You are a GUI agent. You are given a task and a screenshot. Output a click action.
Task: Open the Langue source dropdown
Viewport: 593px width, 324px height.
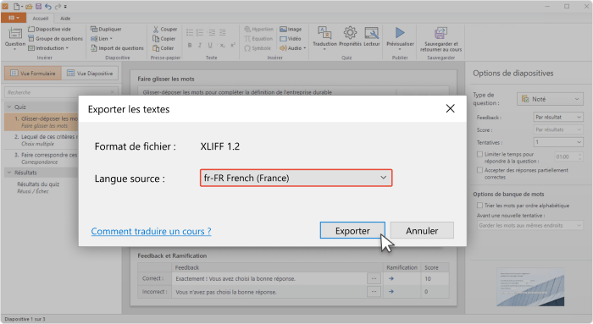pyautogui.click(x=296, y=178)
